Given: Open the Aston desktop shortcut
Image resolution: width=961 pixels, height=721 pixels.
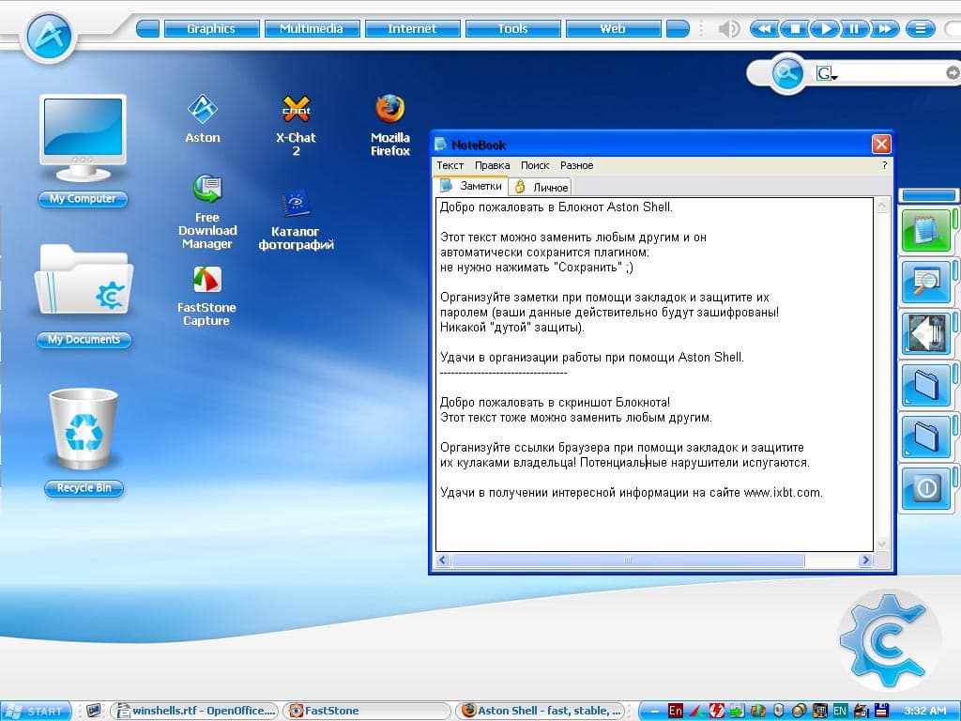Looking at the screenshot, I should coord(203,119).
